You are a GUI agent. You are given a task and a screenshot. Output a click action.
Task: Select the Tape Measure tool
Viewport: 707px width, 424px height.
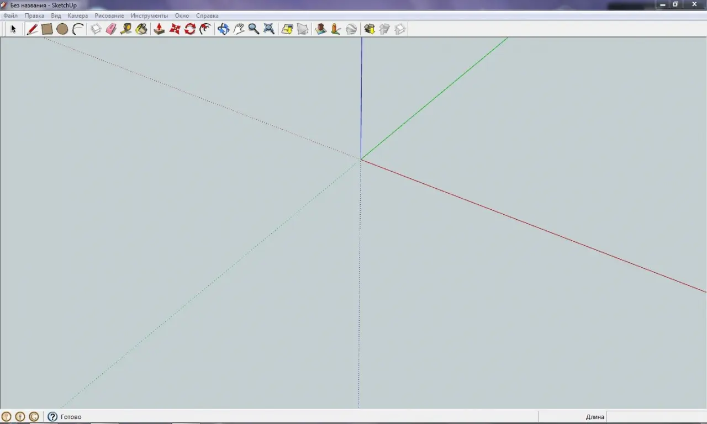126,29
